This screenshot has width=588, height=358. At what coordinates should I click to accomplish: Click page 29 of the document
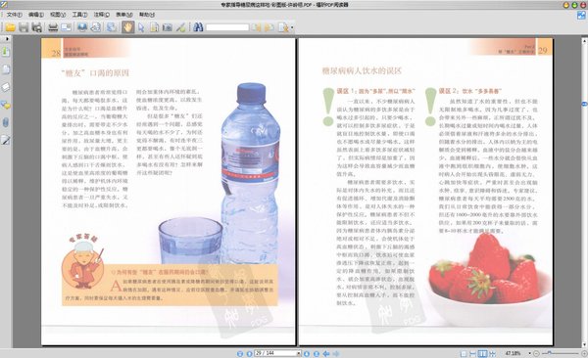point(425,192)
